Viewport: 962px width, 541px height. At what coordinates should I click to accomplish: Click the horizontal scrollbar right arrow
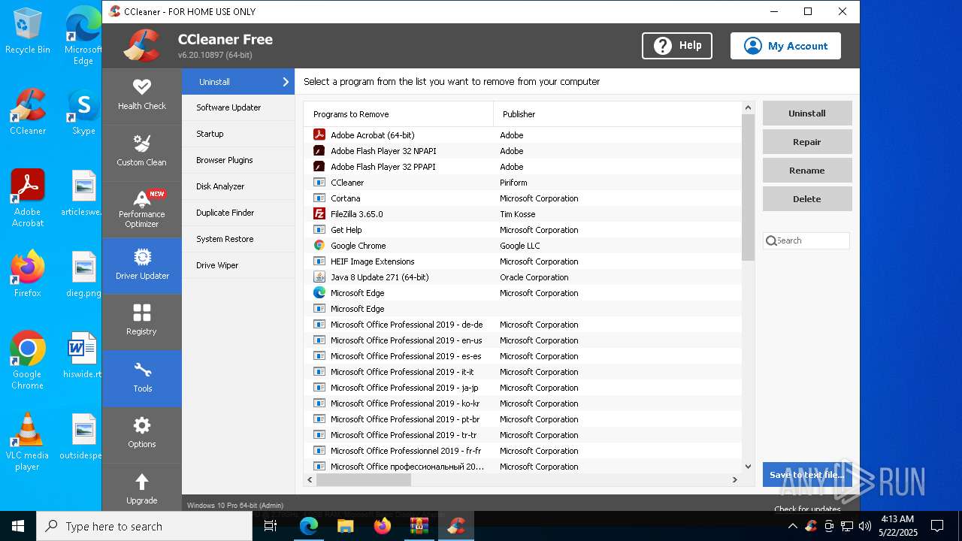735,479
